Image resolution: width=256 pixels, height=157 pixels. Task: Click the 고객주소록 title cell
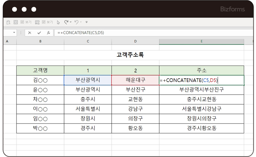click(x=130, y=55)
